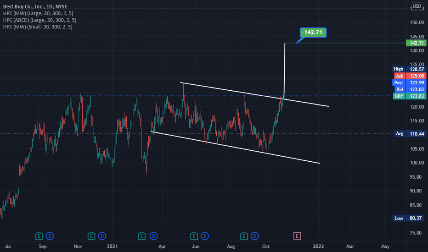Open the pink upcoming earnings E marker

tap(297, 236)
